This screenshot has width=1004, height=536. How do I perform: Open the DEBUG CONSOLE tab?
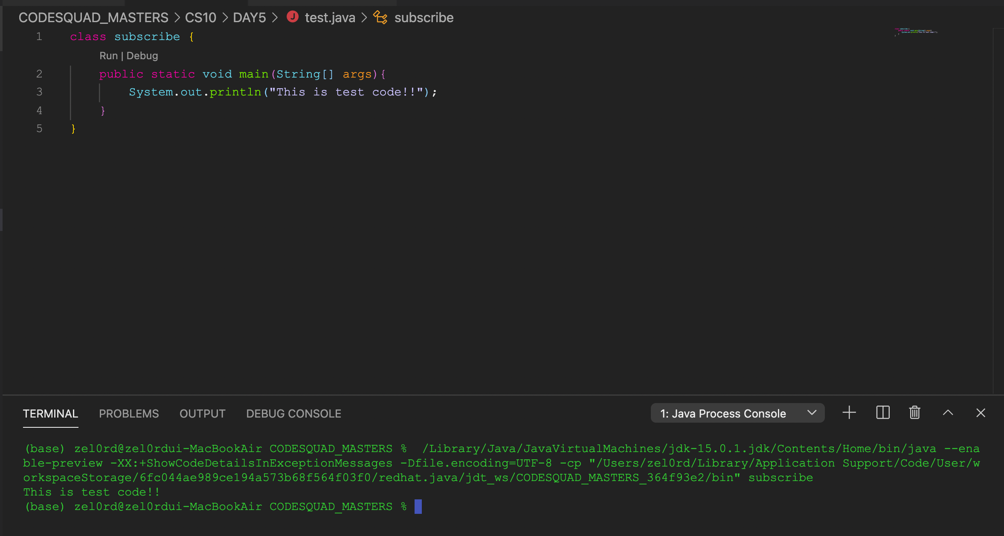(x=293, y=414)
